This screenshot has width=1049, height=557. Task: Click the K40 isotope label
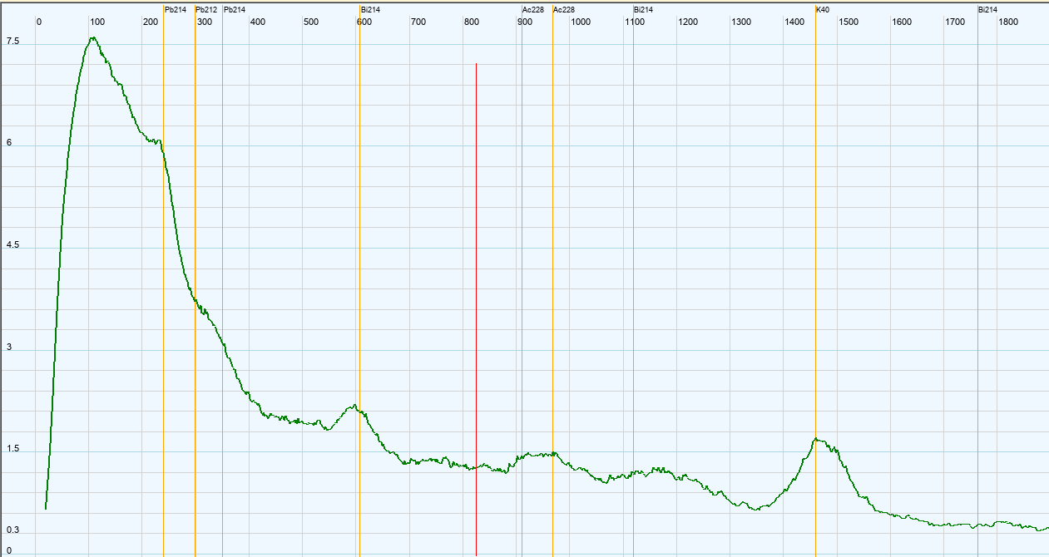coord(823,10)
